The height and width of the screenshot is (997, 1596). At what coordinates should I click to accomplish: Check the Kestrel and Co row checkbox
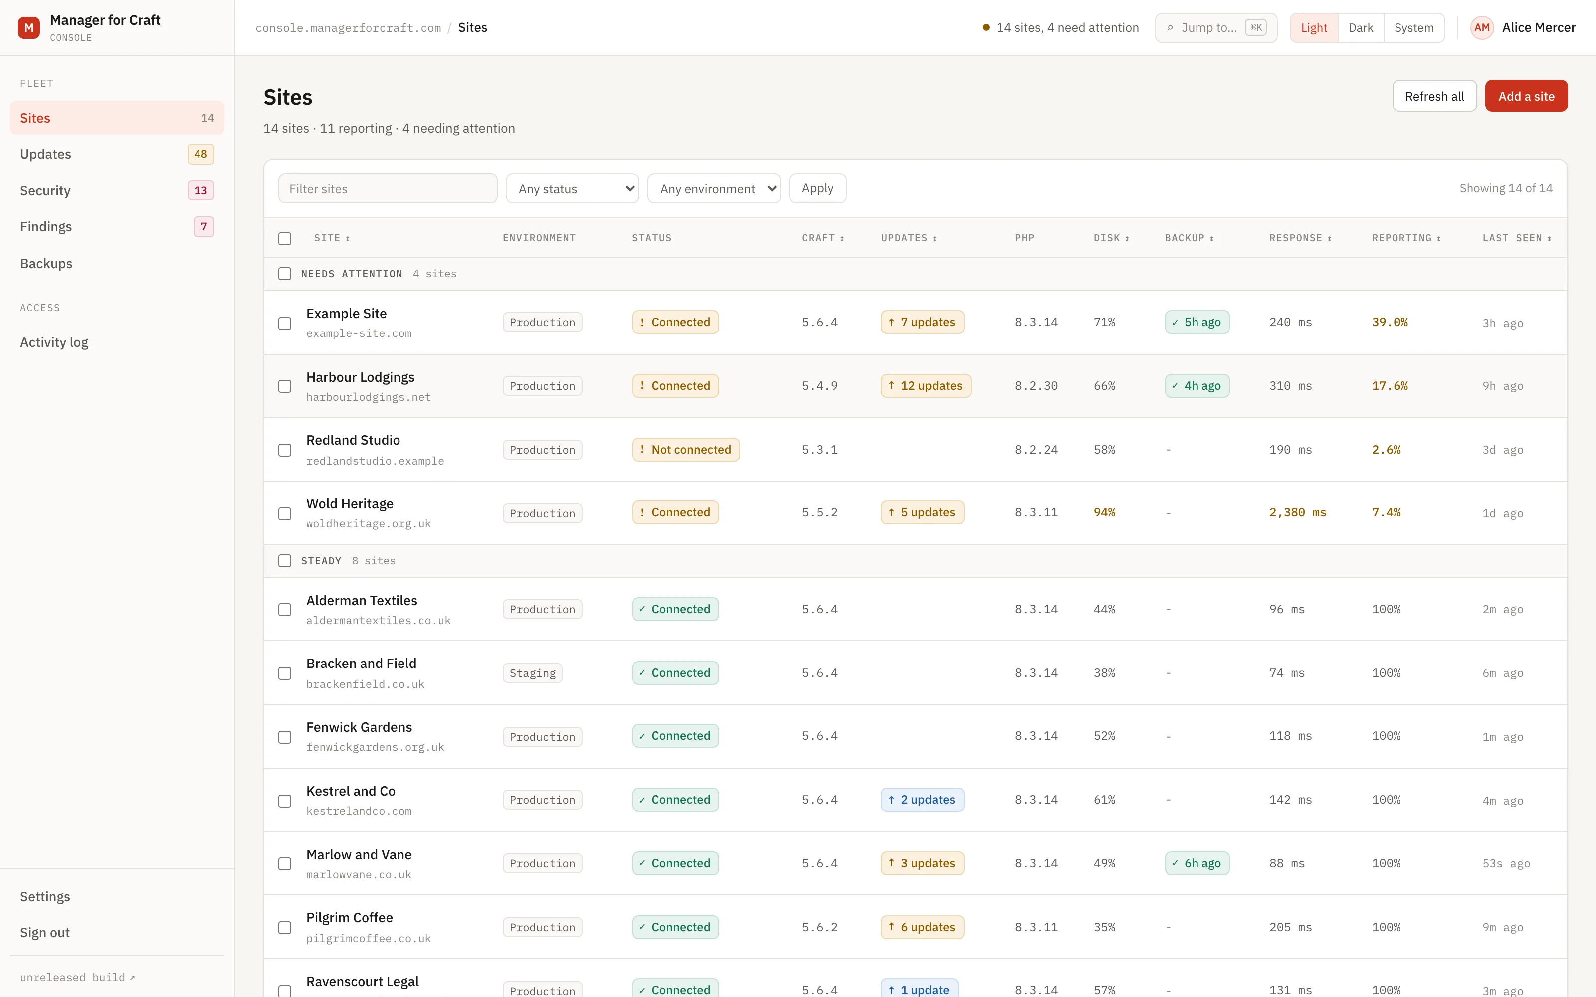(285, 801)
